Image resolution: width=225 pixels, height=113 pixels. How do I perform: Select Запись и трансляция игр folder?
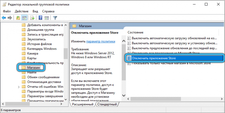coord(42,34)
